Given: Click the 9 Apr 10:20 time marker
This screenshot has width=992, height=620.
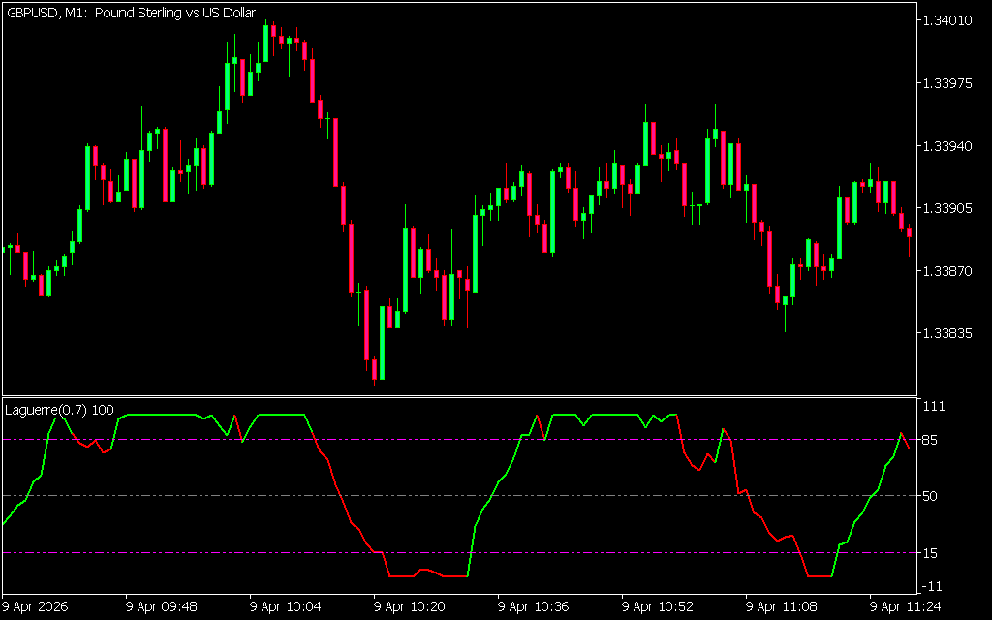Looking at the screenshot, I should point(411,607).
